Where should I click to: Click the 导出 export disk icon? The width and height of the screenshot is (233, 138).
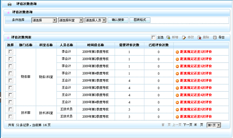point(215,37)
